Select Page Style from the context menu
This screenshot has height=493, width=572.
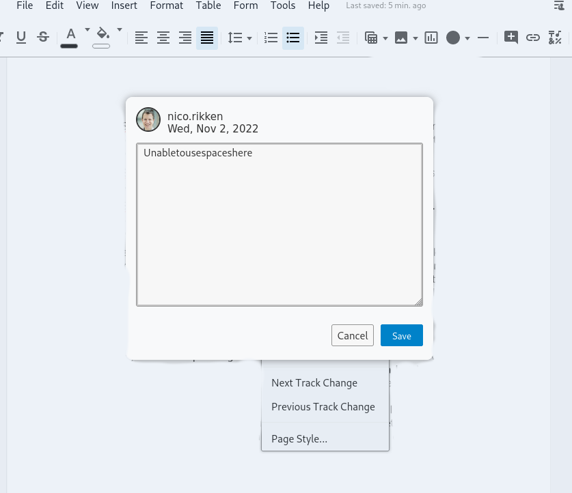[300, 438]
